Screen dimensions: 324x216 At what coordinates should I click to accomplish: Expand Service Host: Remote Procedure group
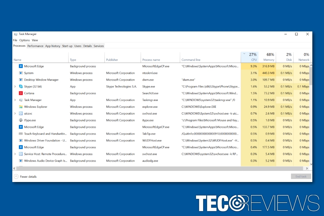(15, 154)
